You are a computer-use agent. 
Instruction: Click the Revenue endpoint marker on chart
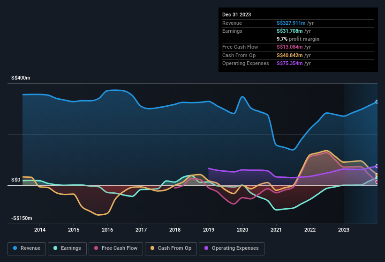click(377, 102)
